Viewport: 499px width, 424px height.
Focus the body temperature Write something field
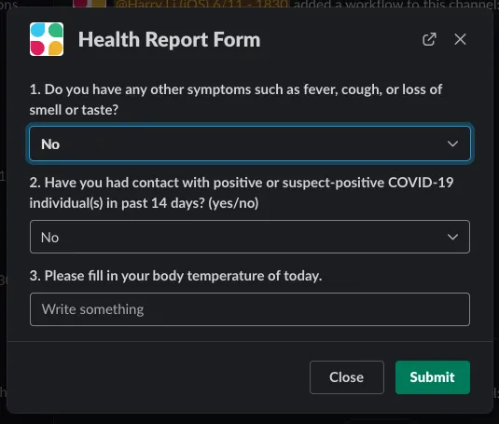pyautogui.click(x=250, y=309)
